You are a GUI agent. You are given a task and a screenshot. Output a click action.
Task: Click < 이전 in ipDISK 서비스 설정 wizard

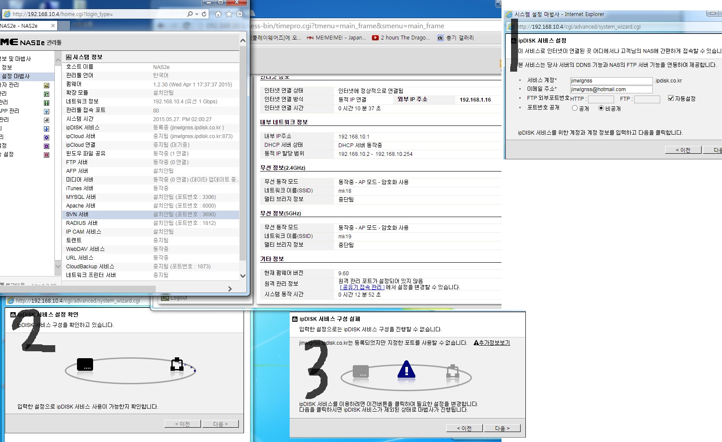coord(683,150)
